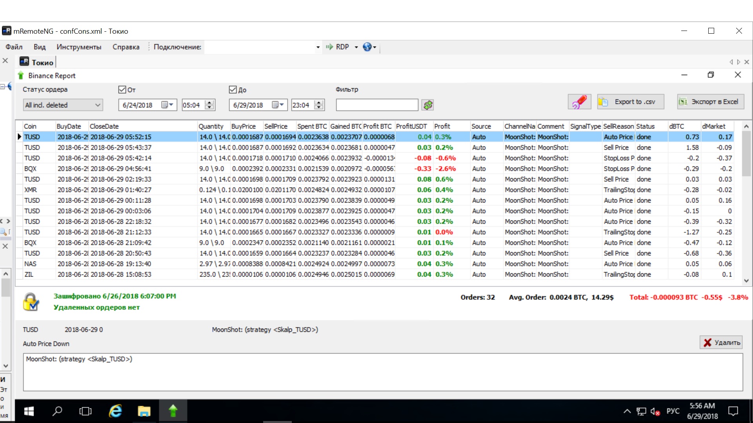Click the Удалить delete button
This screenshot has height=423, width=753.
[722, 343]
